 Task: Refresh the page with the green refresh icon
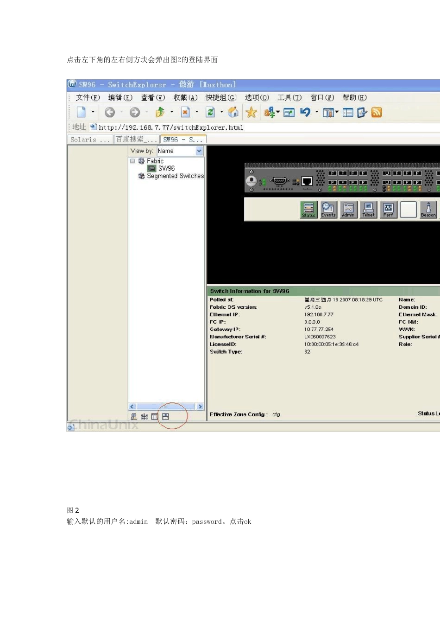(x=210, y=112)
